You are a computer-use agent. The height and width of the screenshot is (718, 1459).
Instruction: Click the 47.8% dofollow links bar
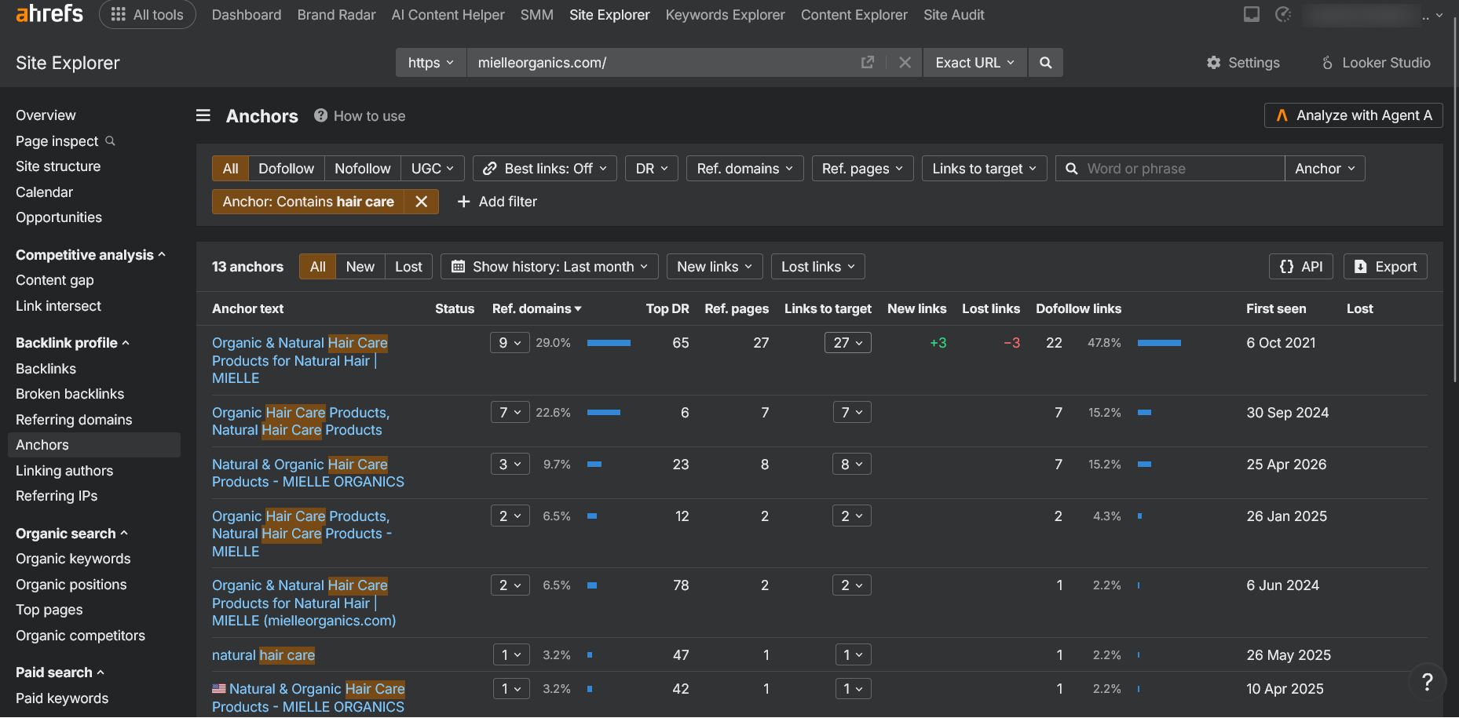pos(1159,343)
